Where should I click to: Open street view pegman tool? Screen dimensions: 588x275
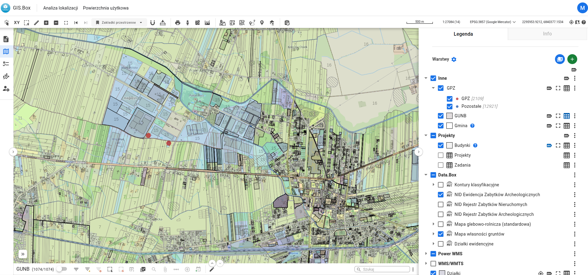pos(188,22)
